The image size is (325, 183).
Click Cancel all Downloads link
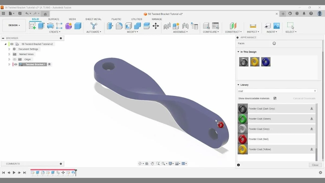tap(304, 98)
